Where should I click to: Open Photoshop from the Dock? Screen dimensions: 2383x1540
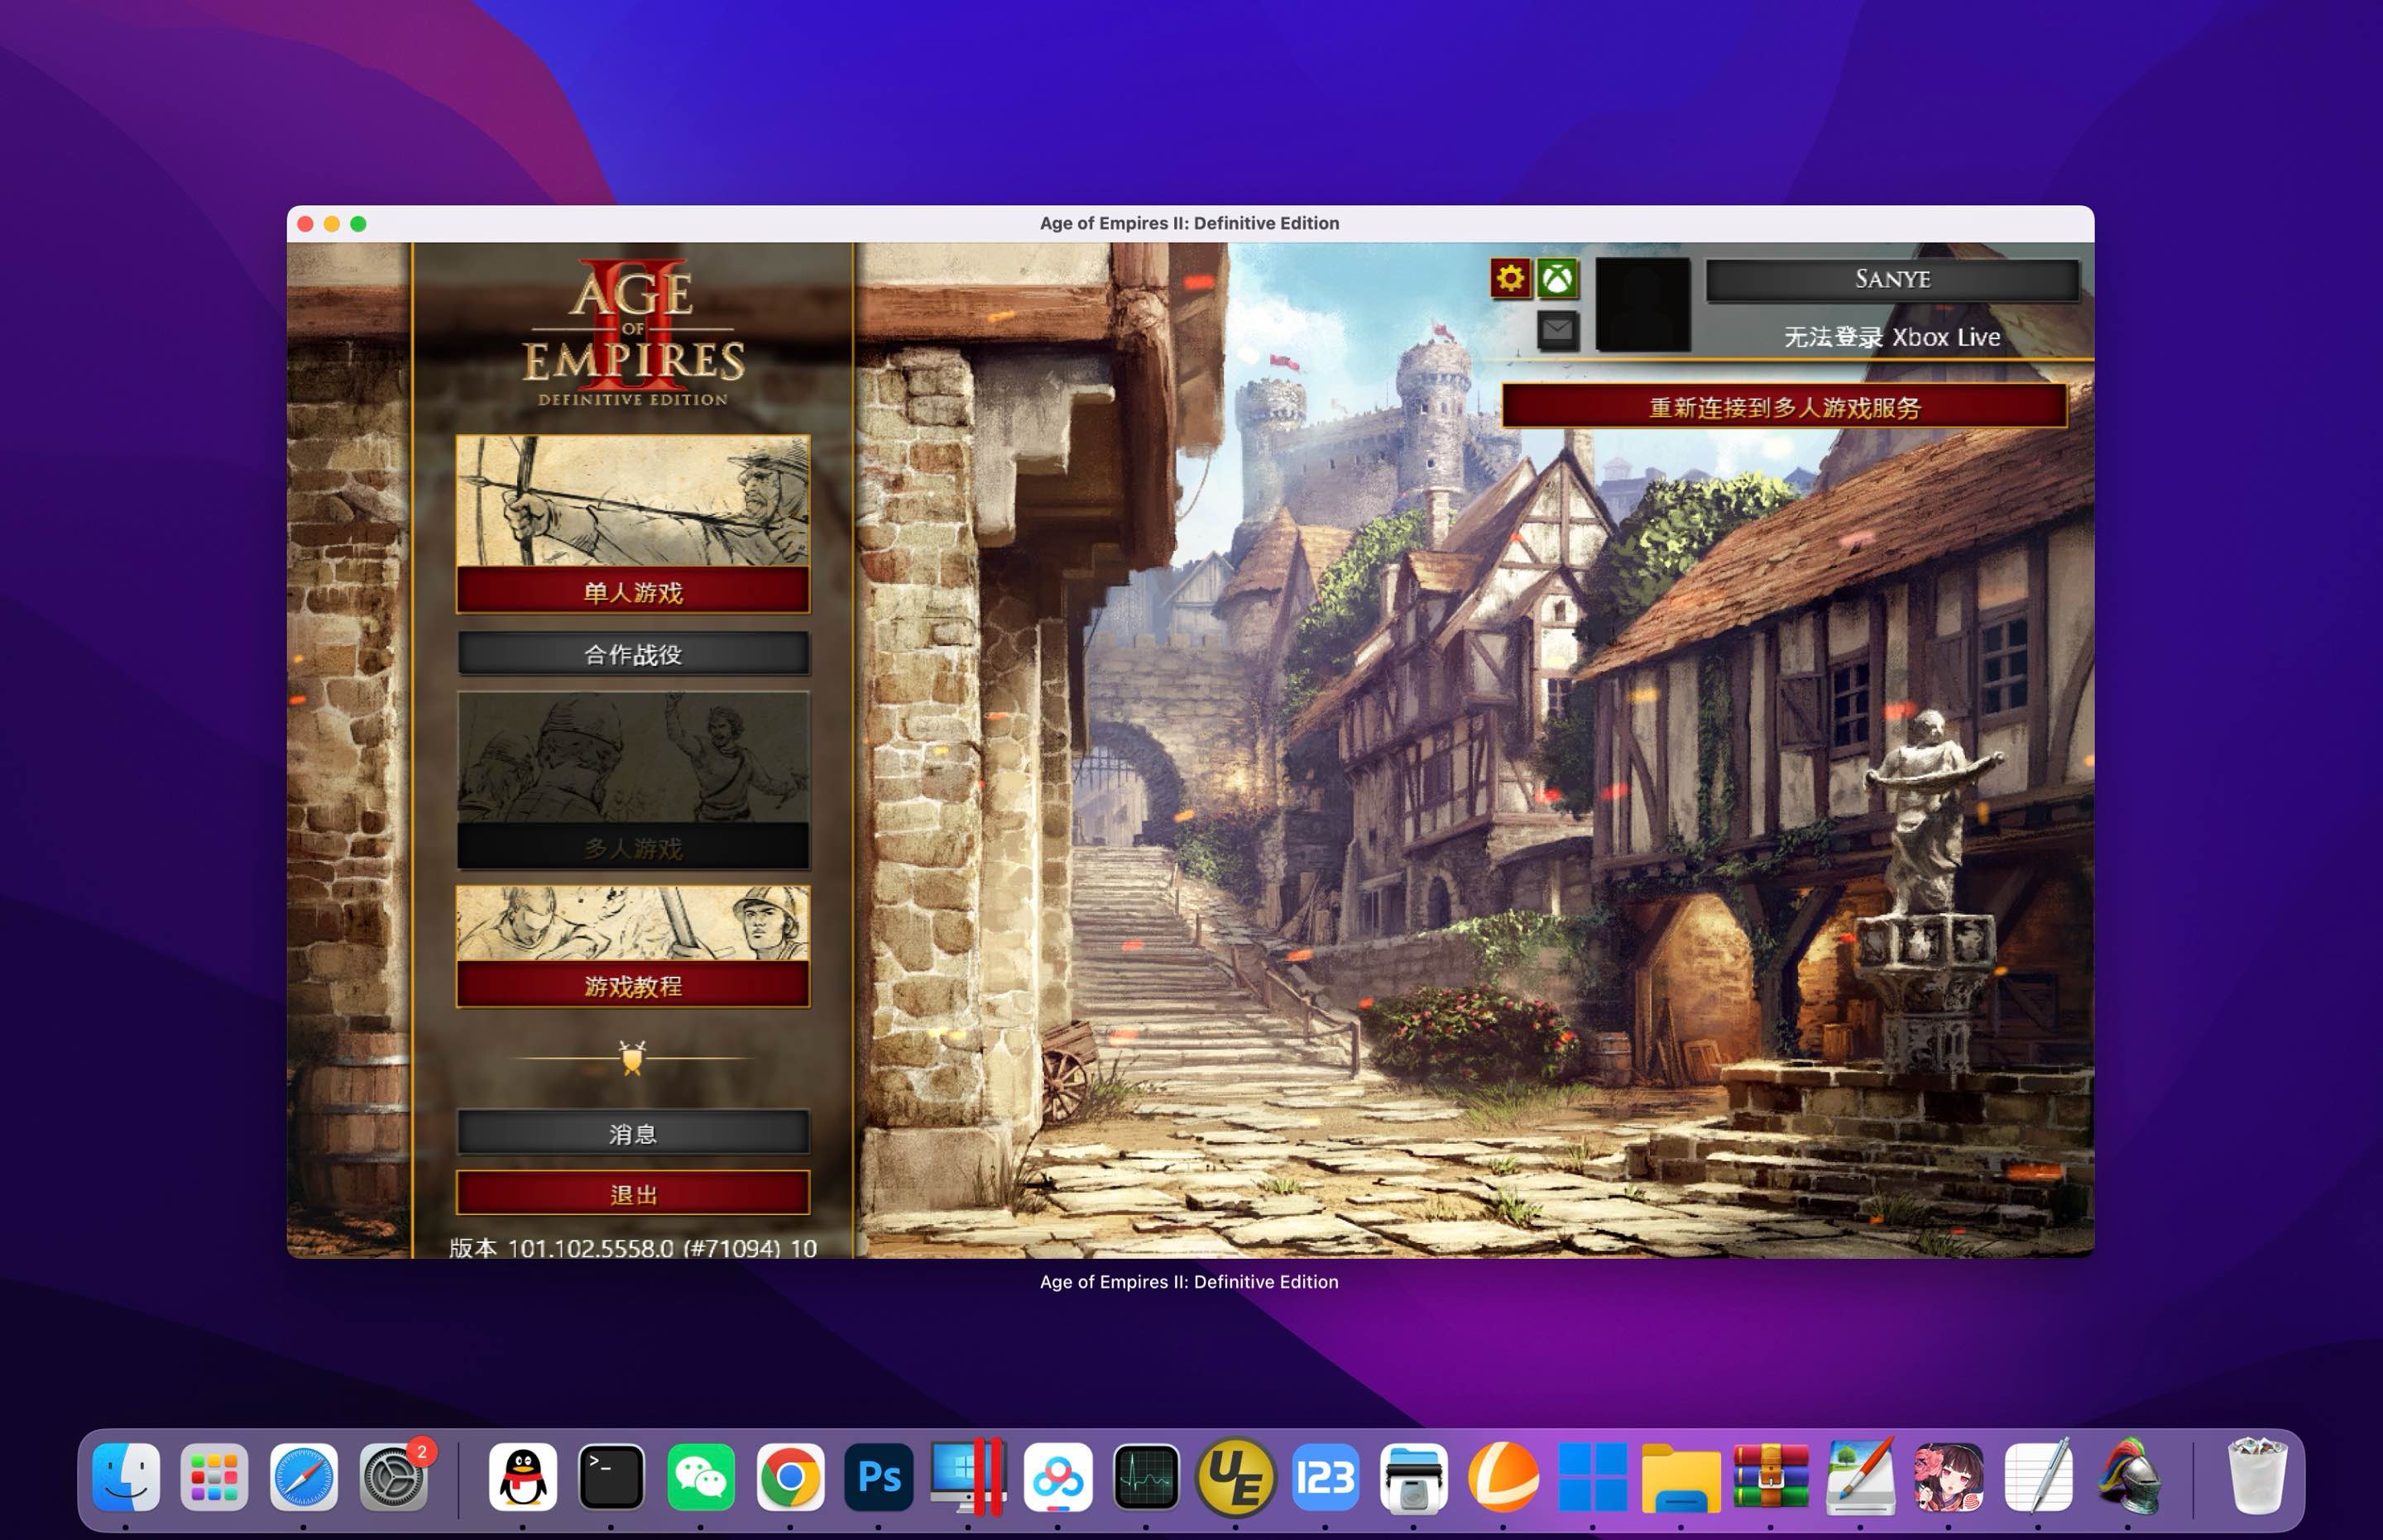click(879, 1476)
